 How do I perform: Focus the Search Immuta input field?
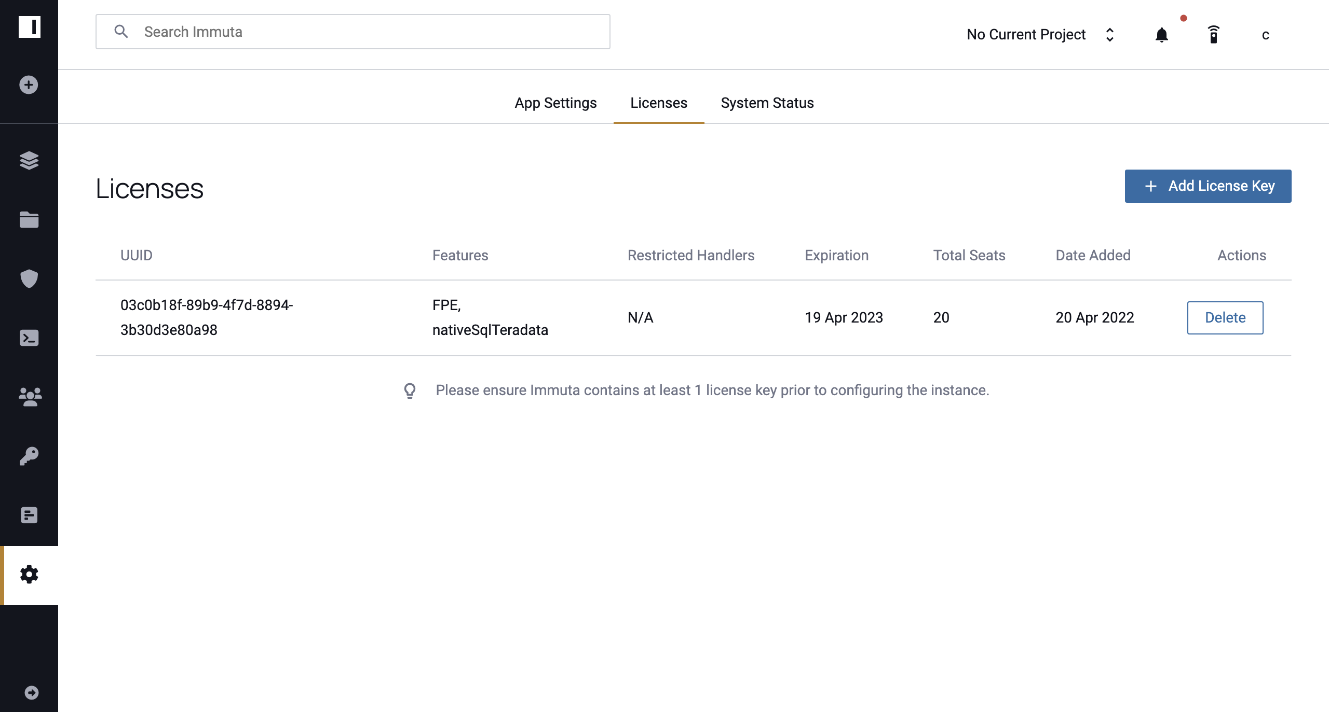(353, 32)
